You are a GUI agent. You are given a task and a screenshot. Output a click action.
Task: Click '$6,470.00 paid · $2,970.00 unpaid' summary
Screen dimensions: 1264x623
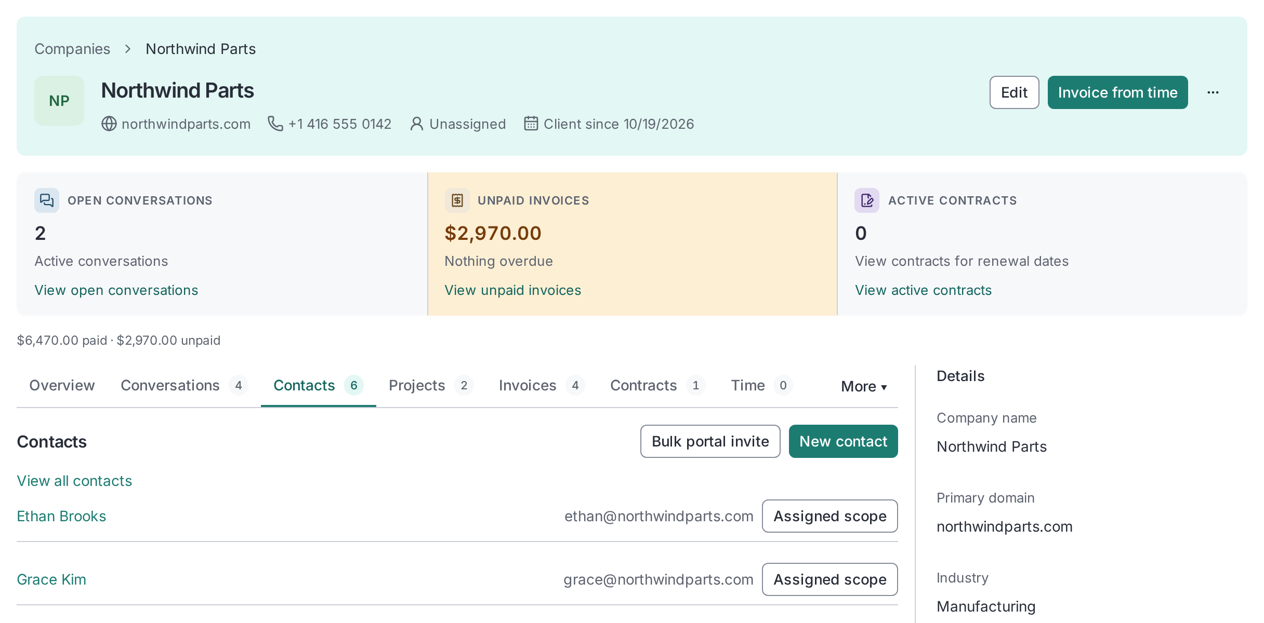(x=118, y=341)
